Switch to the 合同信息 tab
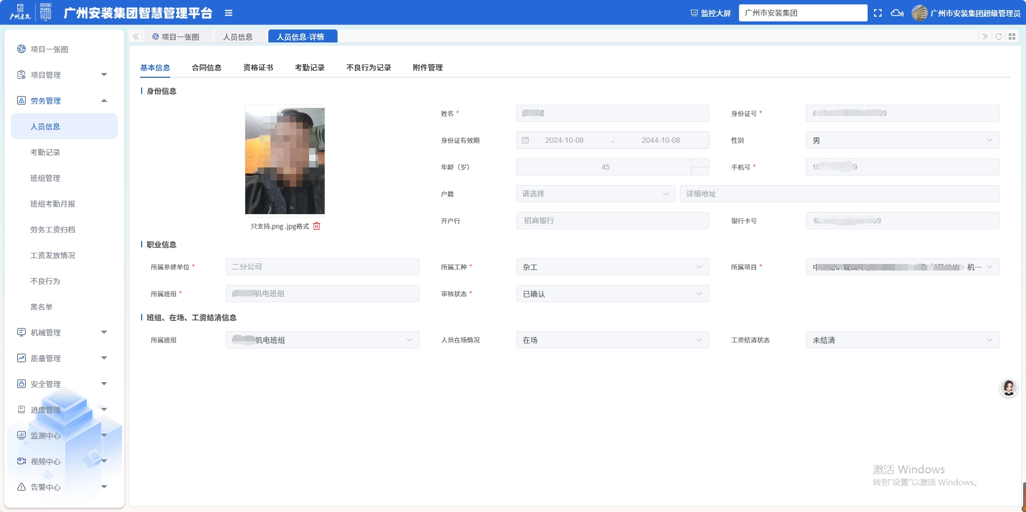 pyautogui.click(x=207, y=68)
